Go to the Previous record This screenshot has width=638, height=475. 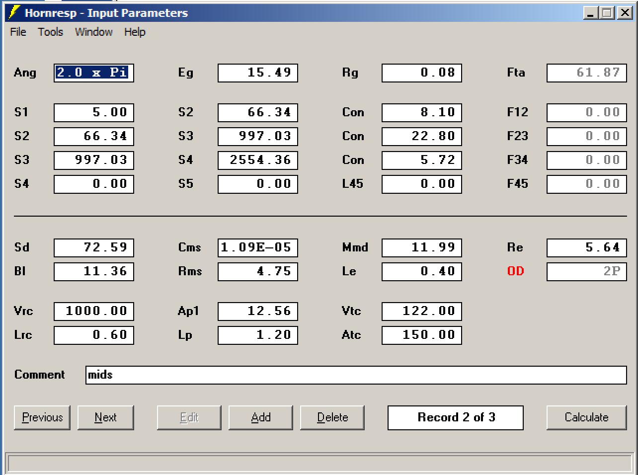pos(42,417)
